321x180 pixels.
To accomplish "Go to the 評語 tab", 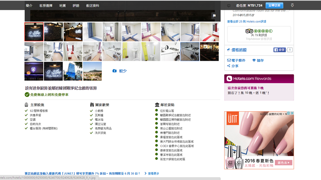I will point(76,6).
